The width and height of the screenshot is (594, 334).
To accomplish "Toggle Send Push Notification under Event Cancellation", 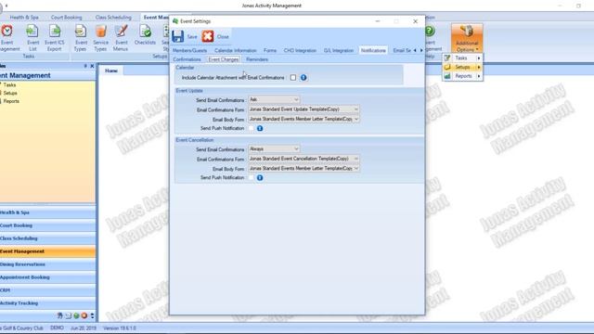I will pos(251,177).
